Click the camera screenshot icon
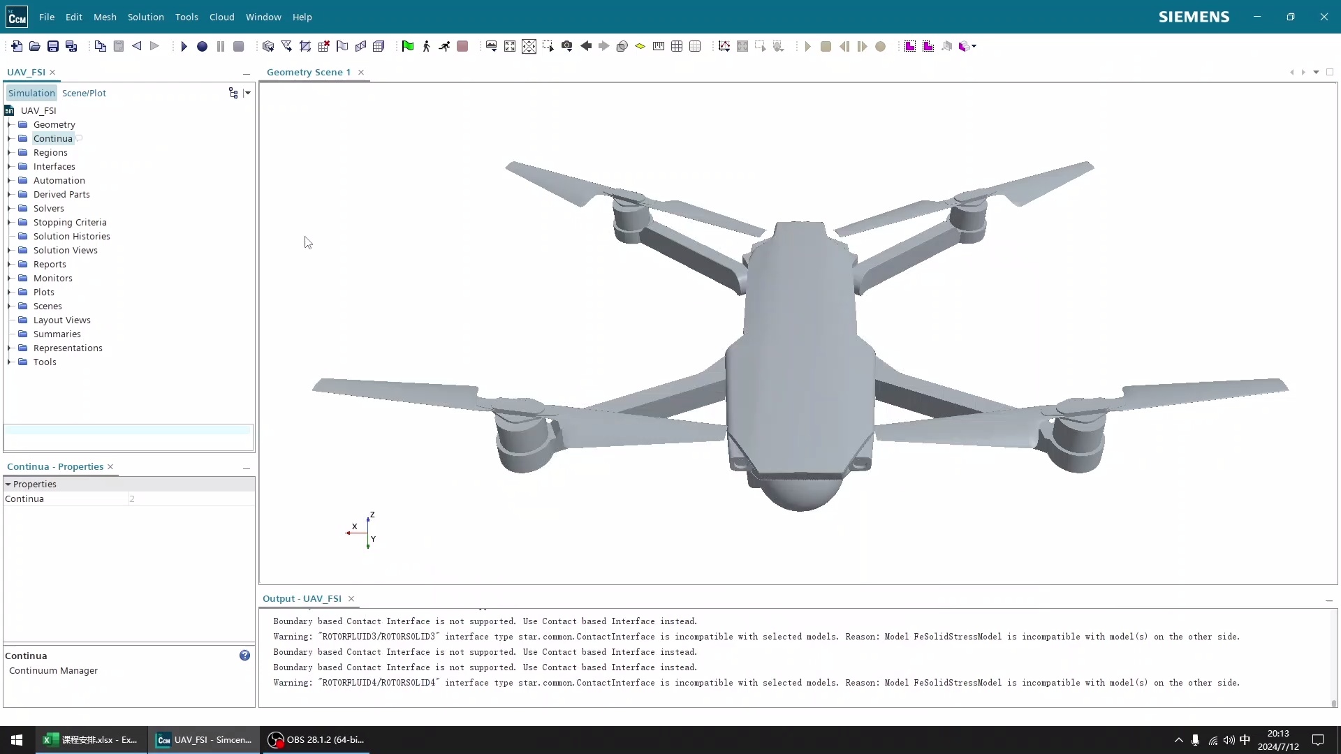Viewport: 1341px width, 754px height. click(x=566, y=46)
